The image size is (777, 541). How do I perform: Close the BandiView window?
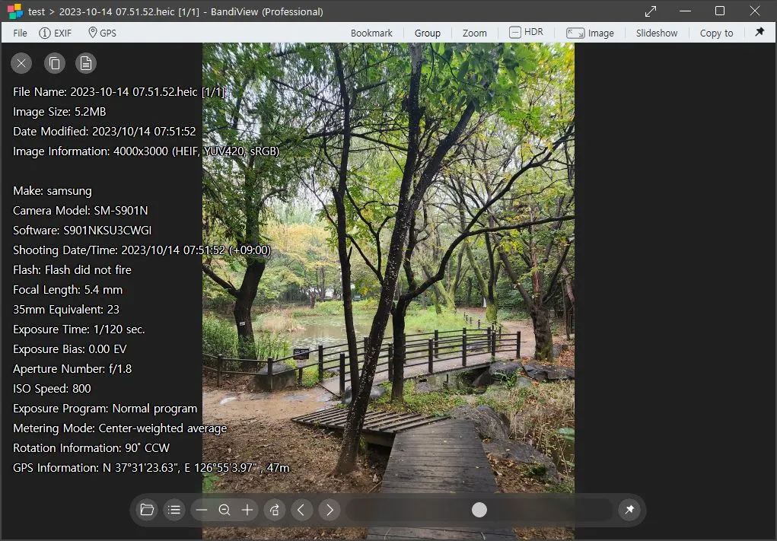coord(755,11)
